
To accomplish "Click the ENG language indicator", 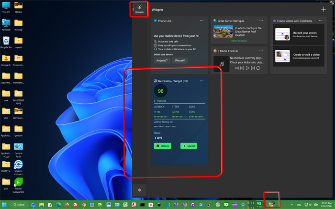I will 299,205.
